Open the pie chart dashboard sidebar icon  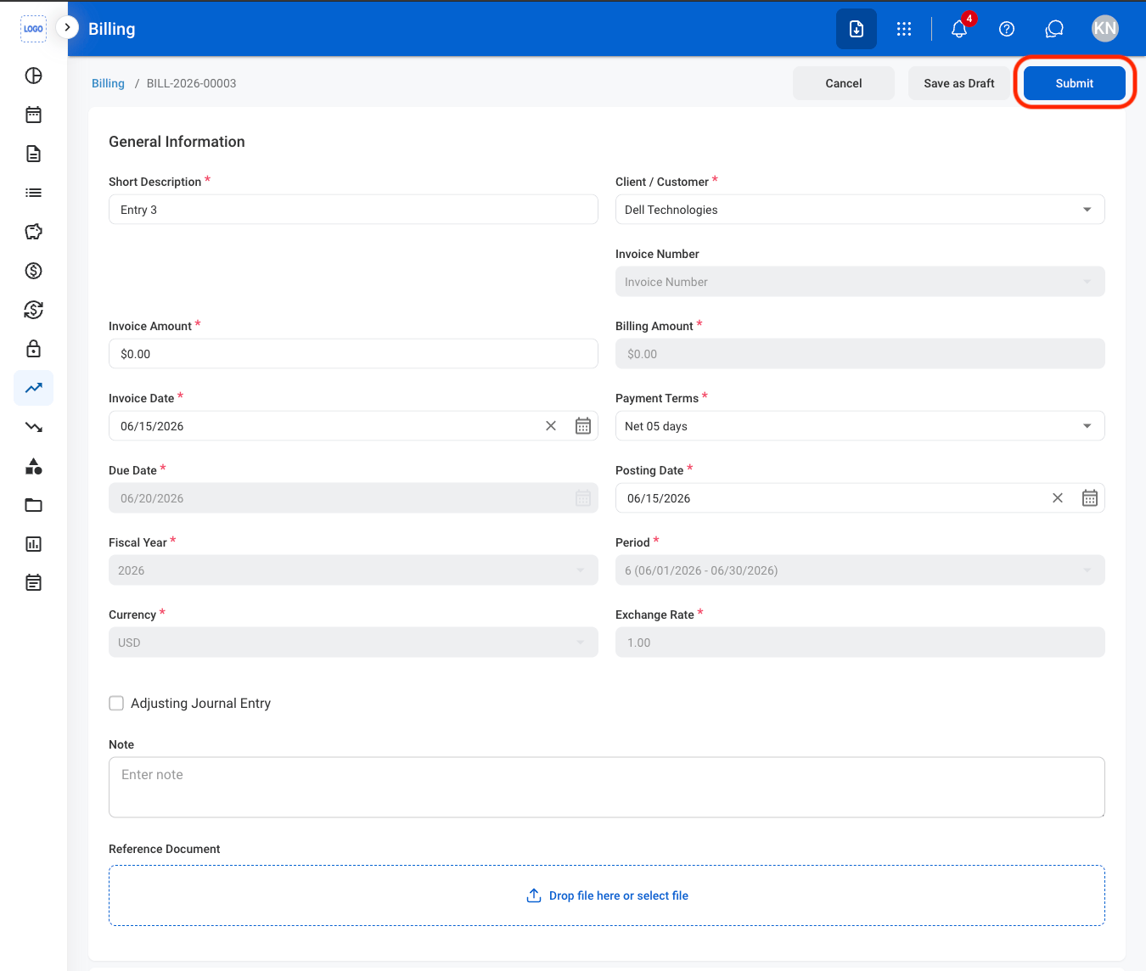(33, 76)
